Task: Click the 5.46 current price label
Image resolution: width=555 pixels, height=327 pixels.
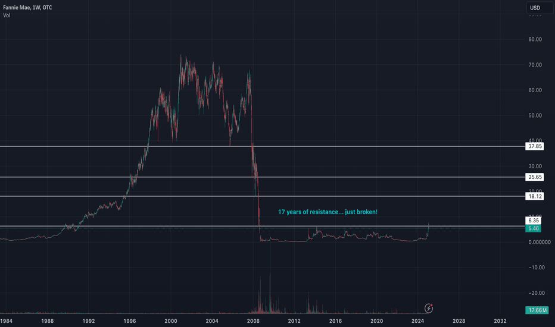Action: pos(534,228)
